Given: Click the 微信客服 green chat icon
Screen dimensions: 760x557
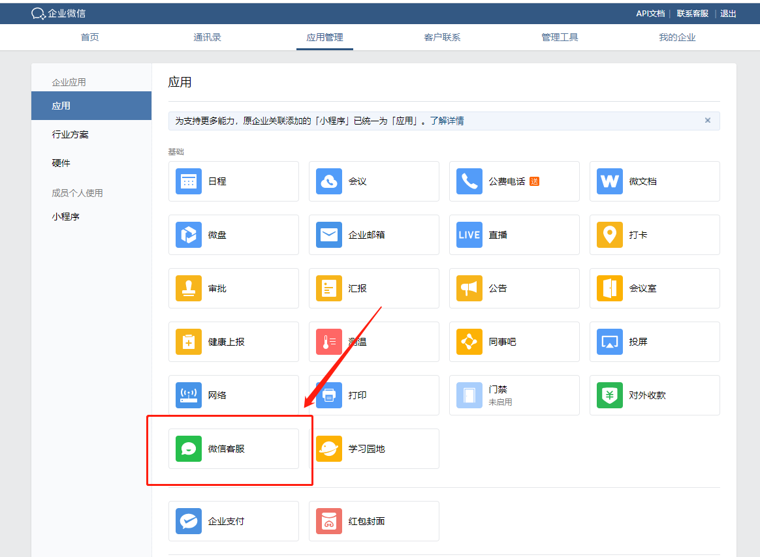Looking at the screenshot, I should (x=189, y=449).
